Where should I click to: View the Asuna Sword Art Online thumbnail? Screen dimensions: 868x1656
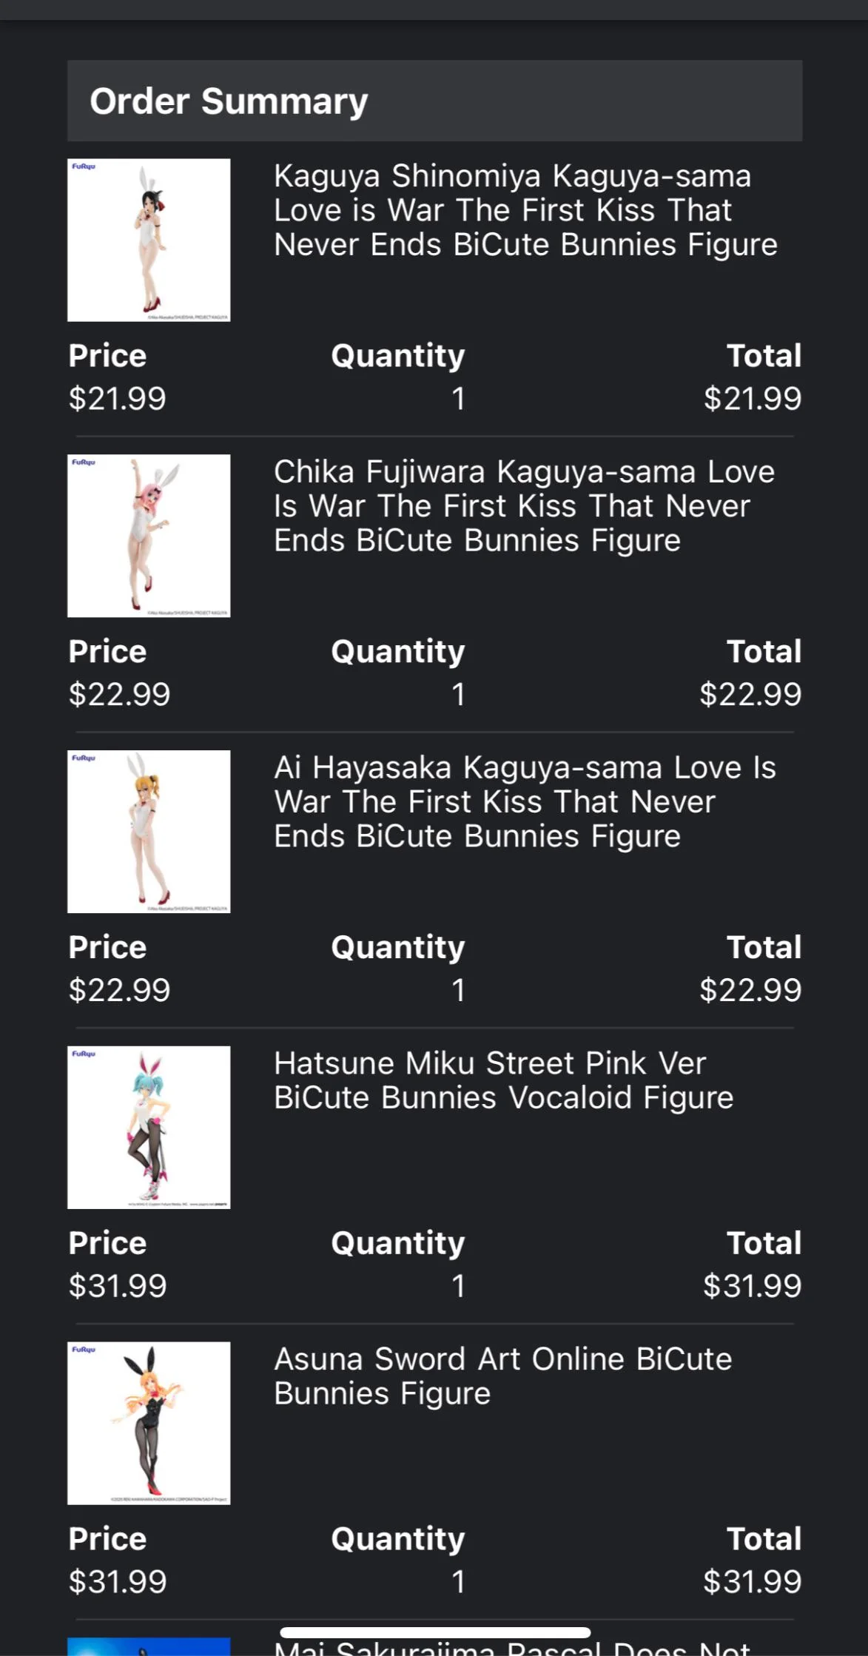149,1424
